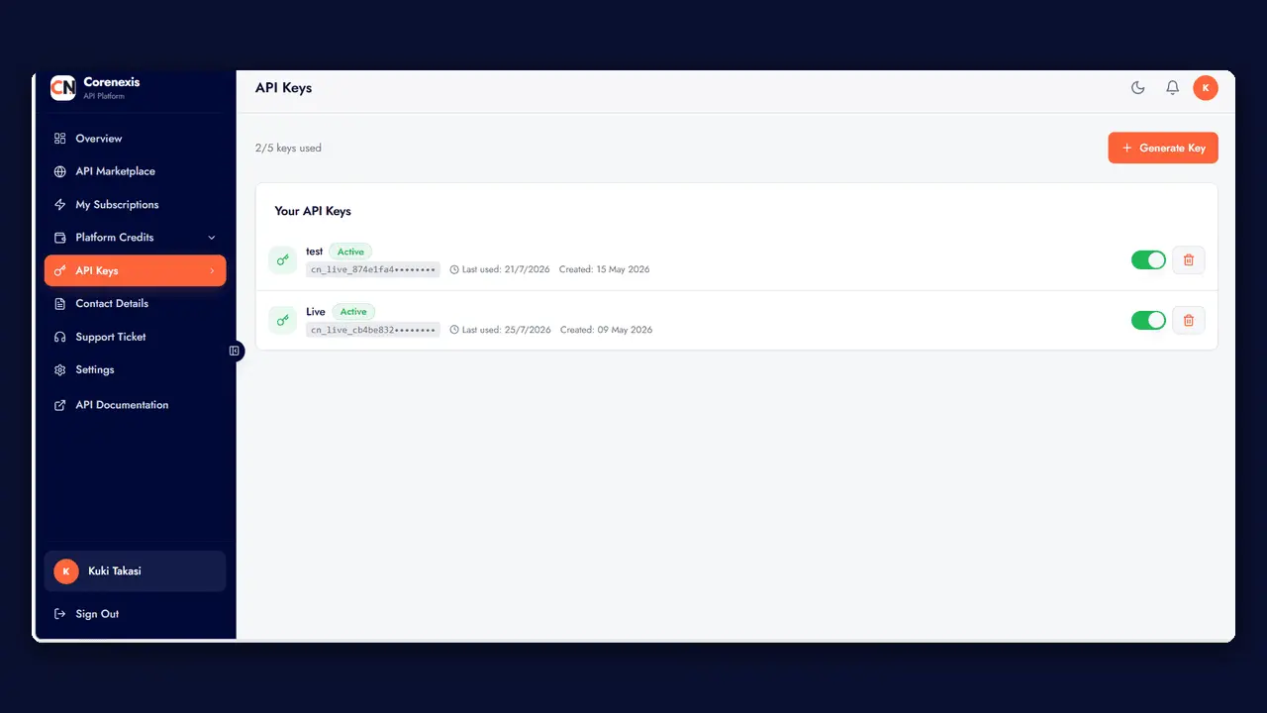The height and width of the screenshot is (713, 1267).
Task: Click the Settings gear icon
Action: [x=60, y=370]
